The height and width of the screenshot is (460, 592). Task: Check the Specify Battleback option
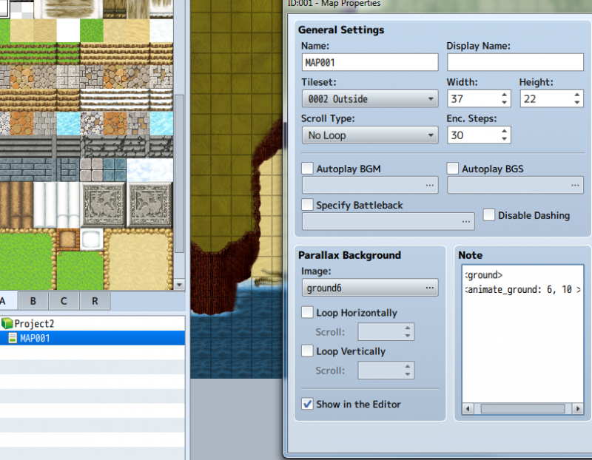click(307, 205)
